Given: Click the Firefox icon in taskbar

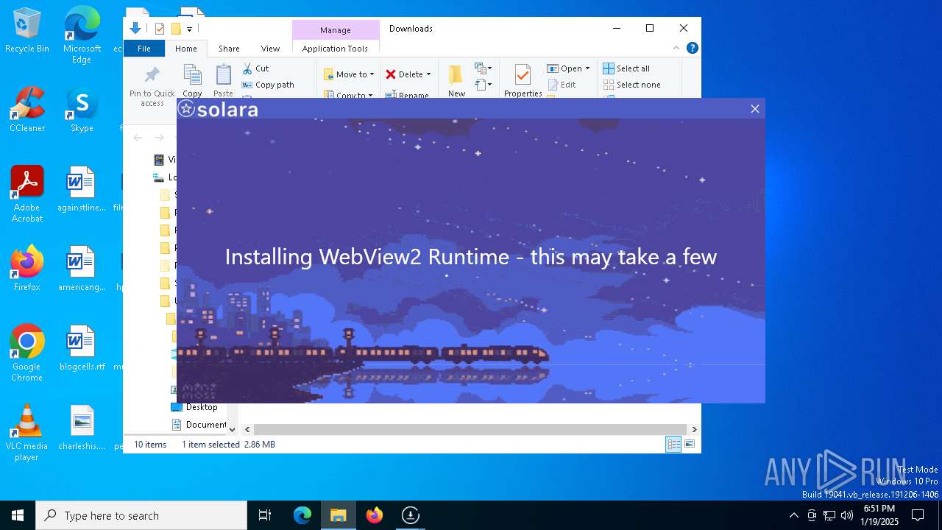Looking at the screenshot, I should (375, 515).
